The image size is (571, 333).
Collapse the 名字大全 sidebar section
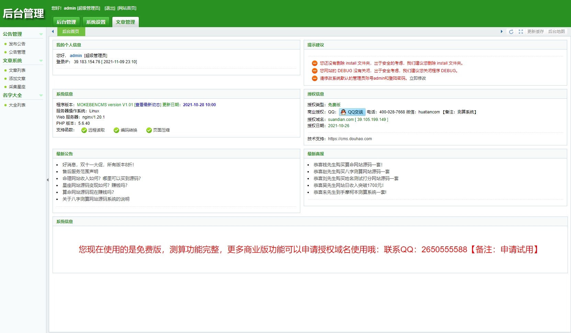pos(41,96)
